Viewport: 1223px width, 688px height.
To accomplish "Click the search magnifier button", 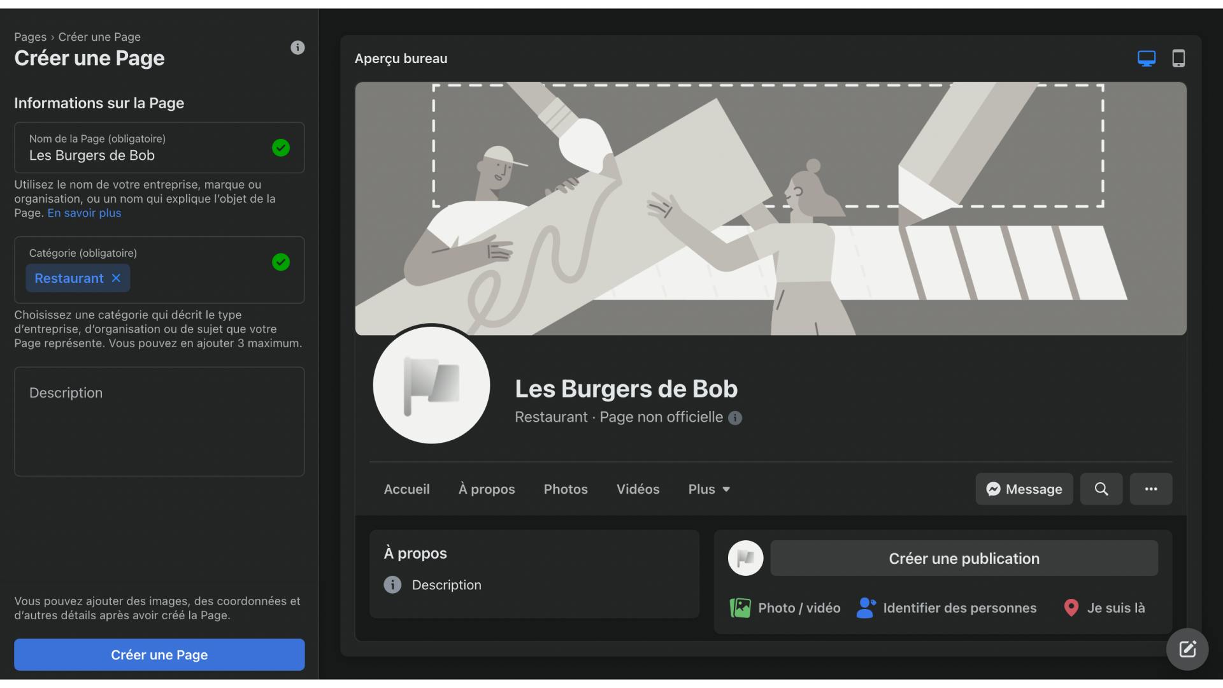I will tap(1101, 489).
